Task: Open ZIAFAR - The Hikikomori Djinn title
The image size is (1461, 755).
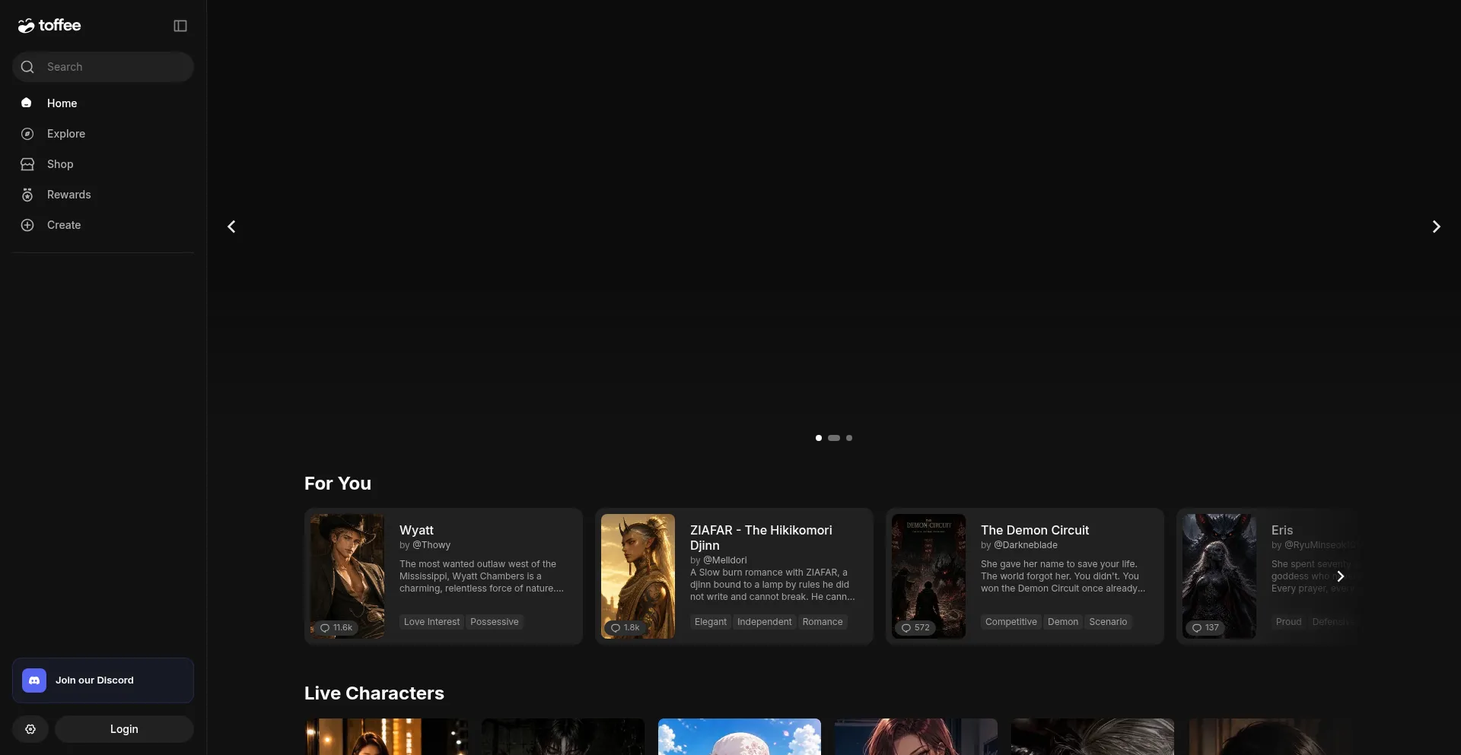Action: coord(761,538)
